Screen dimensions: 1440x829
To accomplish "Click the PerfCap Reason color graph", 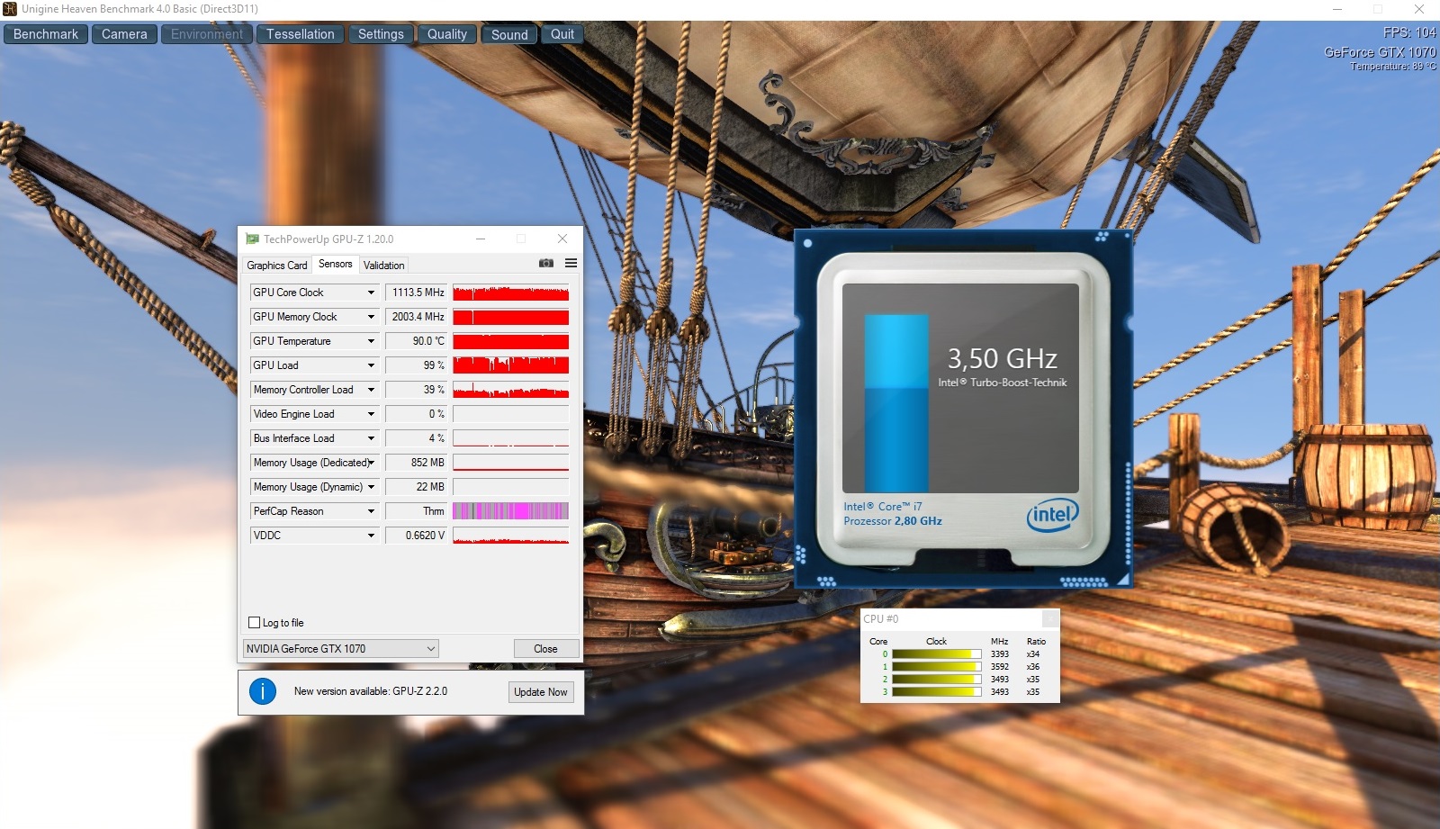I will coord(511,511).
